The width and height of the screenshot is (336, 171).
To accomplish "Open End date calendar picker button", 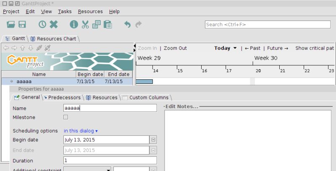I will (x=153, y=150).
